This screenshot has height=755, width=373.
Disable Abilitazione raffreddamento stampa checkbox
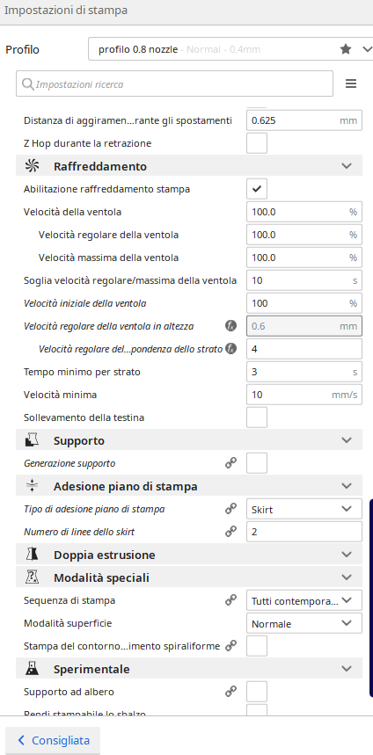pos(257,189)
